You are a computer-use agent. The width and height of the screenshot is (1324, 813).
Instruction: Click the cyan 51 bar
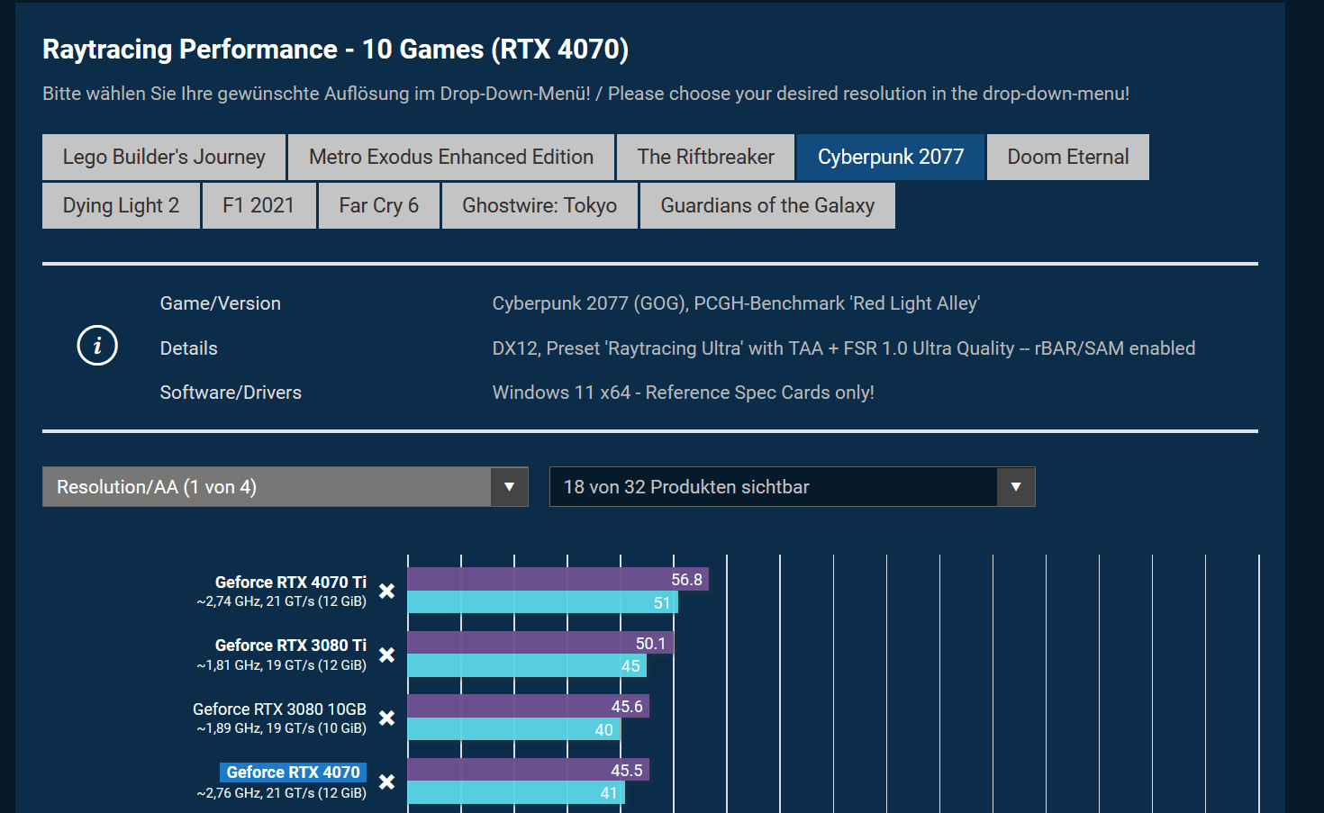coord(542,602)
